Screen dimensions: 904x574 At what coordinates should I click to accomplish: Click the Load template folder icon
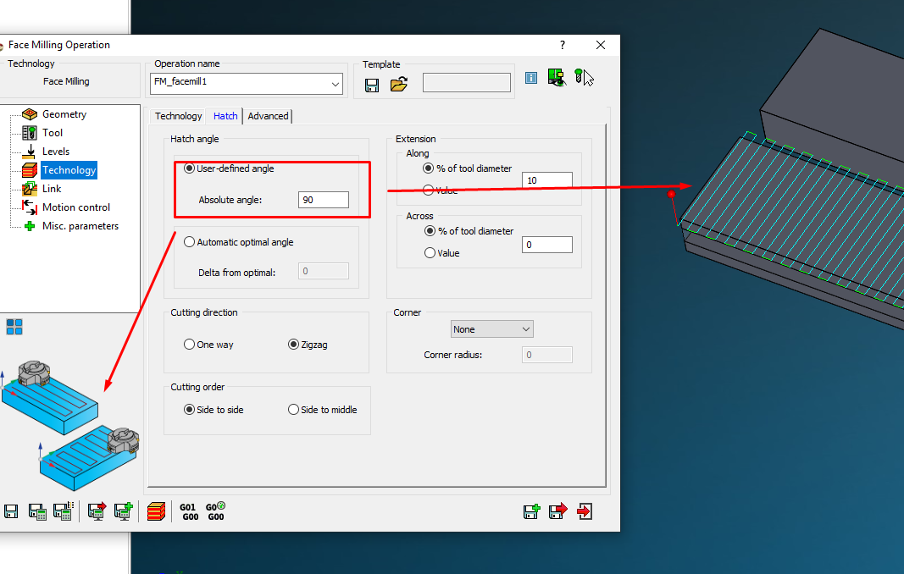point(398,84)
